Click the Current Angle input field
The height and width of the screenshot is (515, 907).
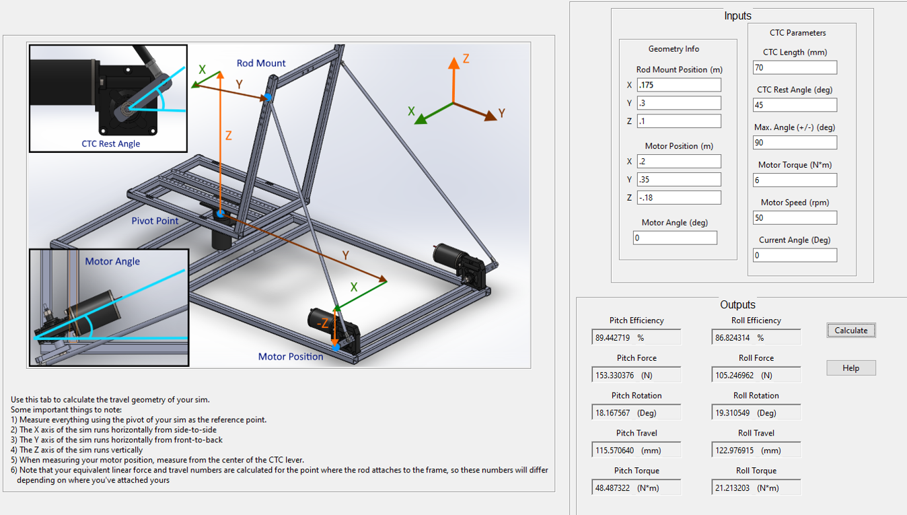tap(795, 256)
